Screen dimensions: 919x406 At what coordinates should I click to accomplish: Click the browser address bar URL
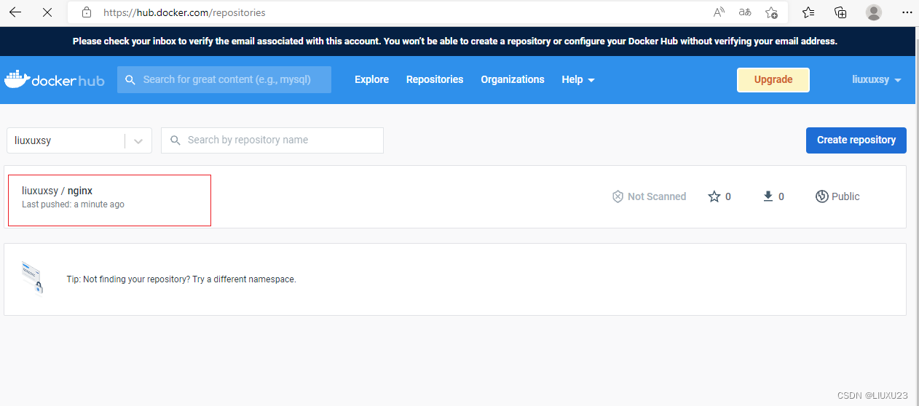tap(184, 12)
